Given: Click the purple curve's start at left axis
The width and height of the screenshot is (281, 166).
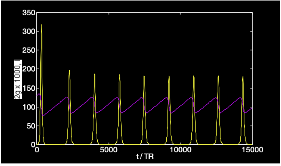Looking at the screenshot, I should (x=38, y=95).
